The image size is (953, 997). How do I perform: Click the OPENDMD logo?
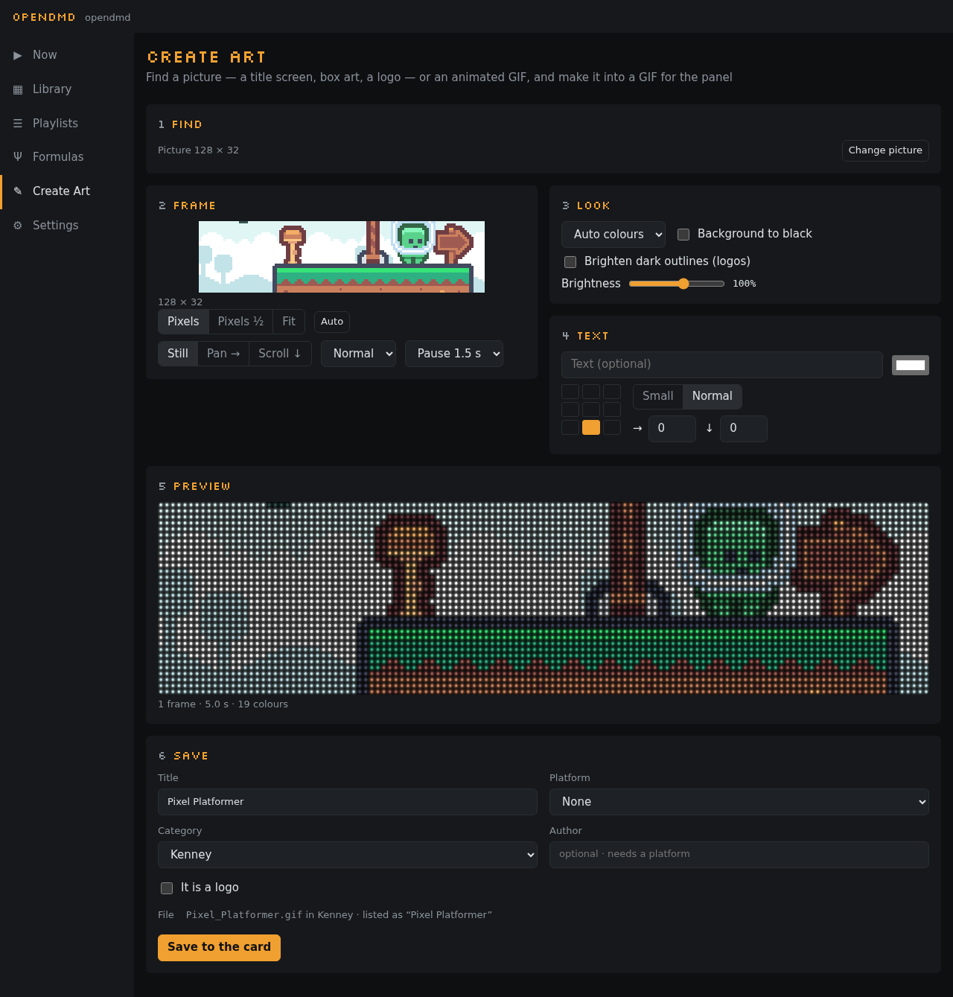point(44,17)
